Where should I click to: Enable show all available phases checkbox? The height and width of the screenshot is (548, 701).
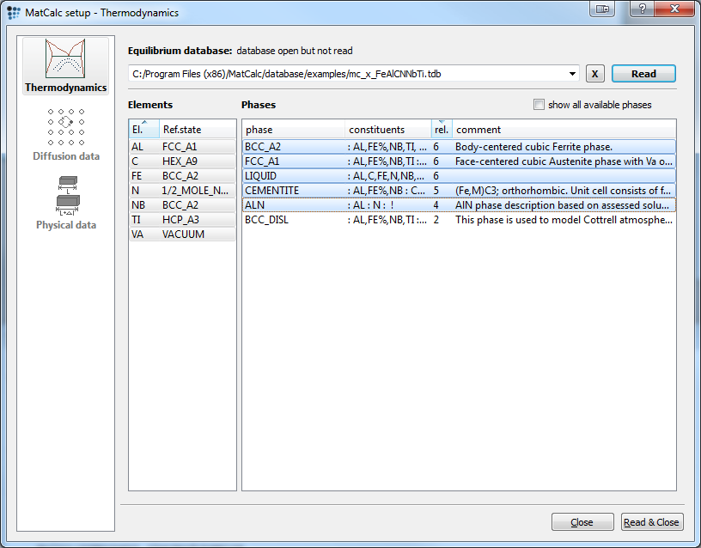pyautogui.click(x=539, y=105)
